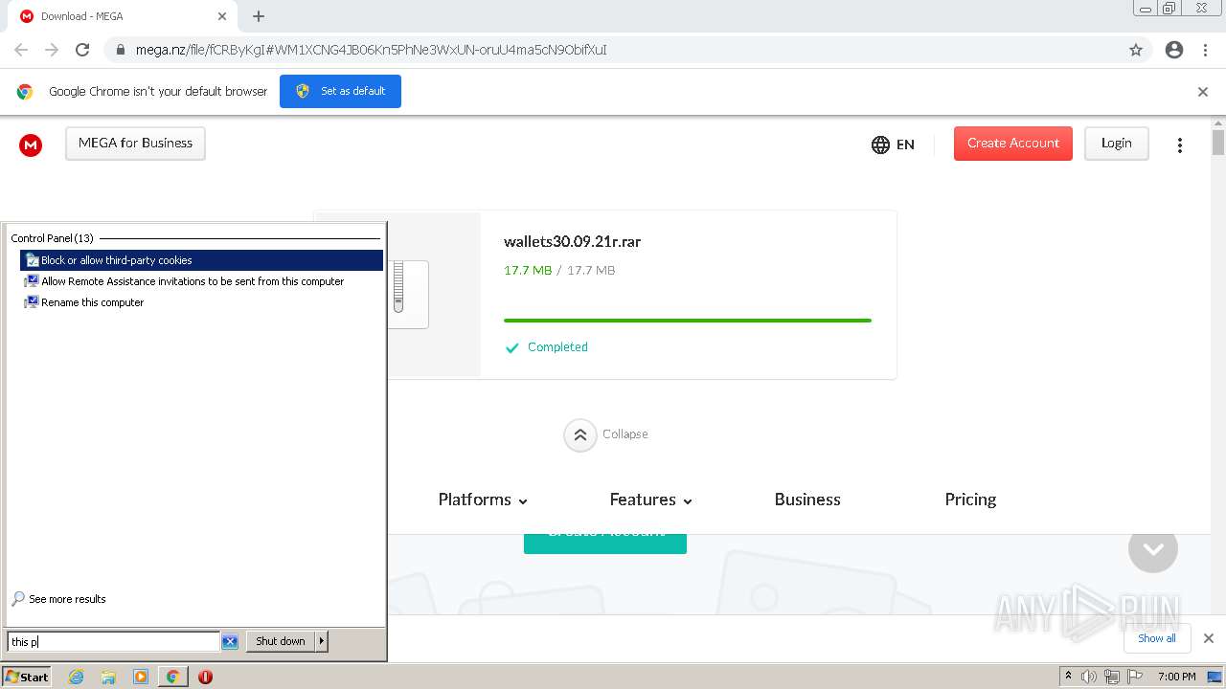Open the red security app in the taskbar
Screen dimensions: 1226x689
(205, 677)
